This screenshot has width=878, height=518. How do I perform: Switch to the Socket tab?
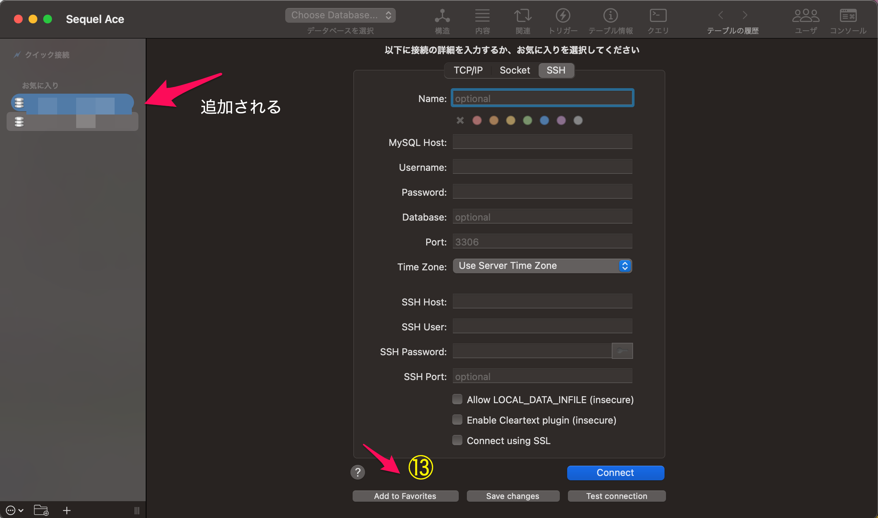tap(514, 70)
